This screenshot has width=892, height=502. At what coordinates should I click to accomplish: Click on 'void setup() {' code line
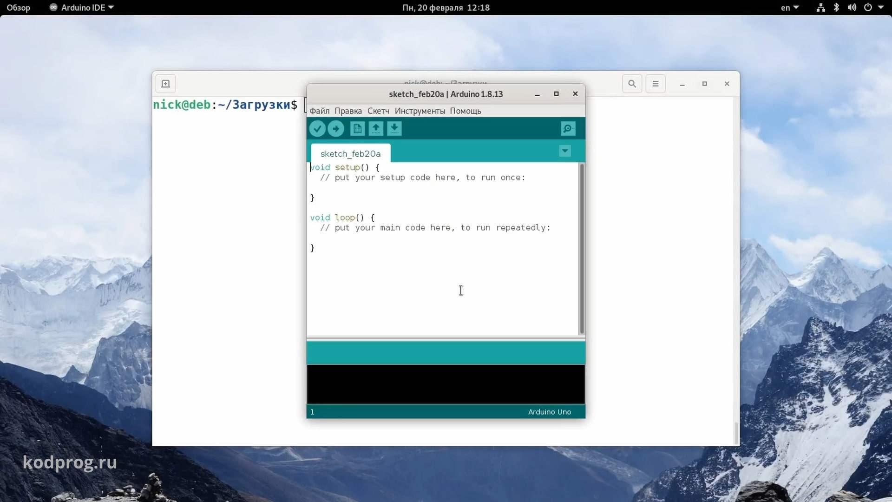(x=345, y=167)
